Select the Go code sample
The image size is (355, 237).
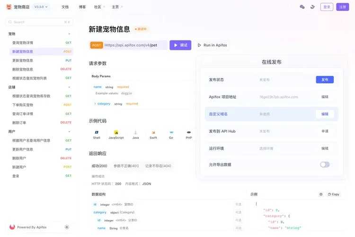[171, 135]
